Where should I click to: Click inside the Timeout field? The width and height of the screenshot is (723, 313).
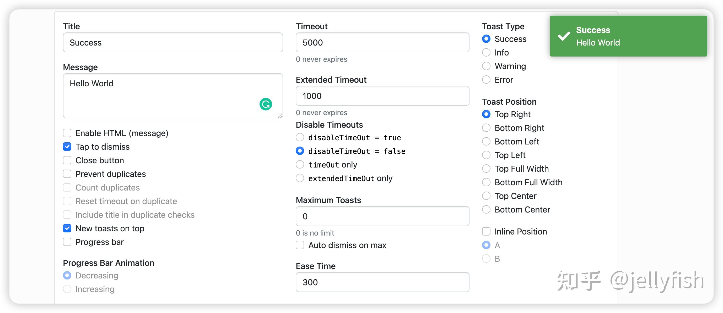click(382, 43)
